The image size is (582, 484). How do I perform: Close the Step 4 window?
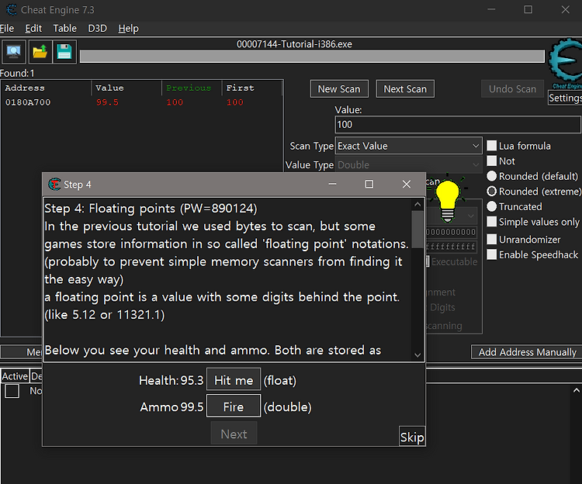coord(407,184)
